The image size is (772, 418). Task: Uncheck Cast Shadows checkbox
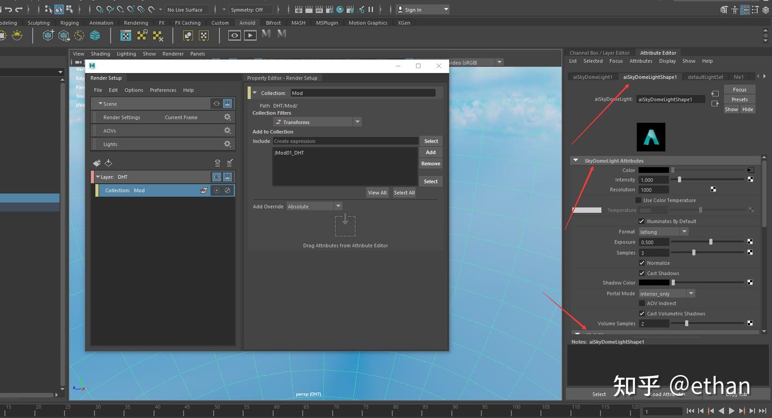642,273
